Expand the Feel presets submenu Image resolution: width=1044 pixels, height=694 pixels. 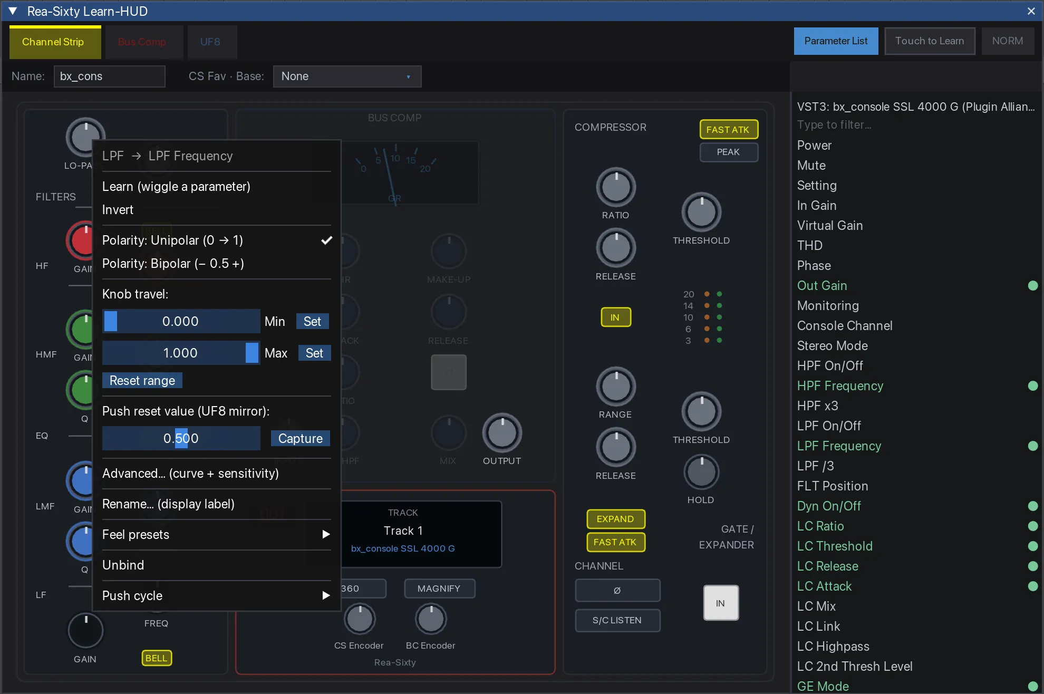(216, 535)
